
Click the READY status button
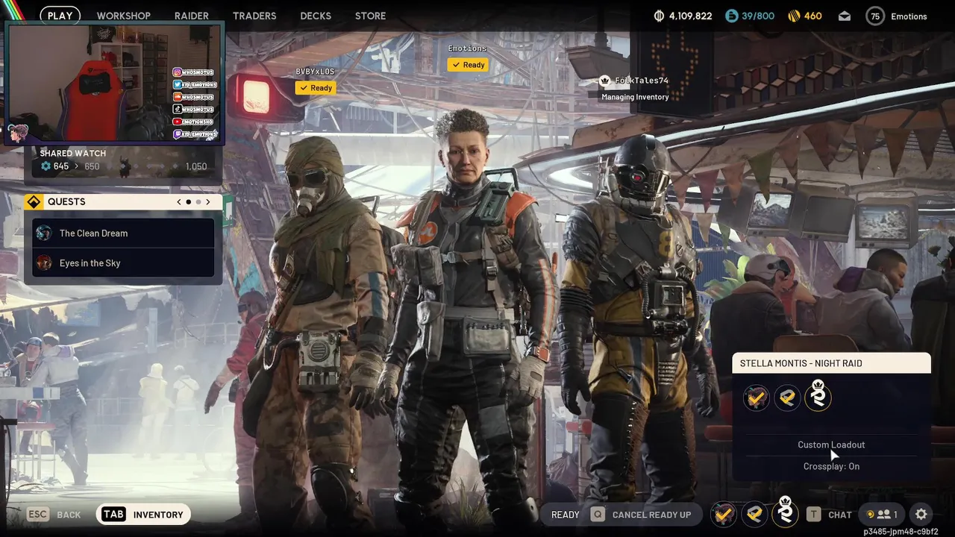(x=566, y=515)
